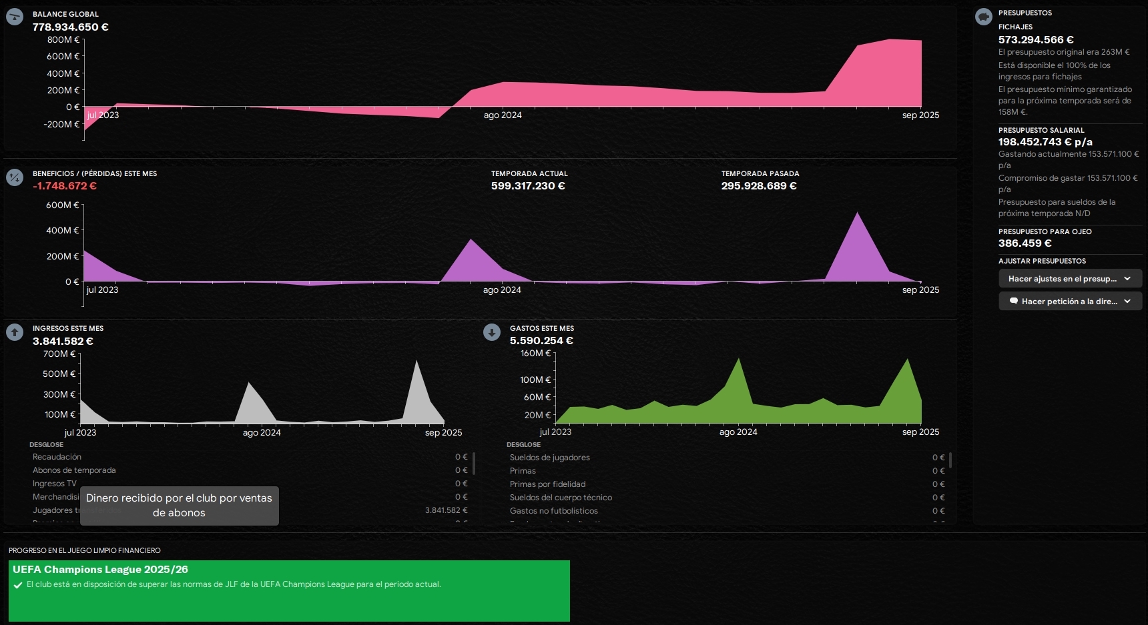Image resolution: width=1148 pixels, height=625 pixels.
Task: Select the Recaudación income row
Action: tap(250, 457)
